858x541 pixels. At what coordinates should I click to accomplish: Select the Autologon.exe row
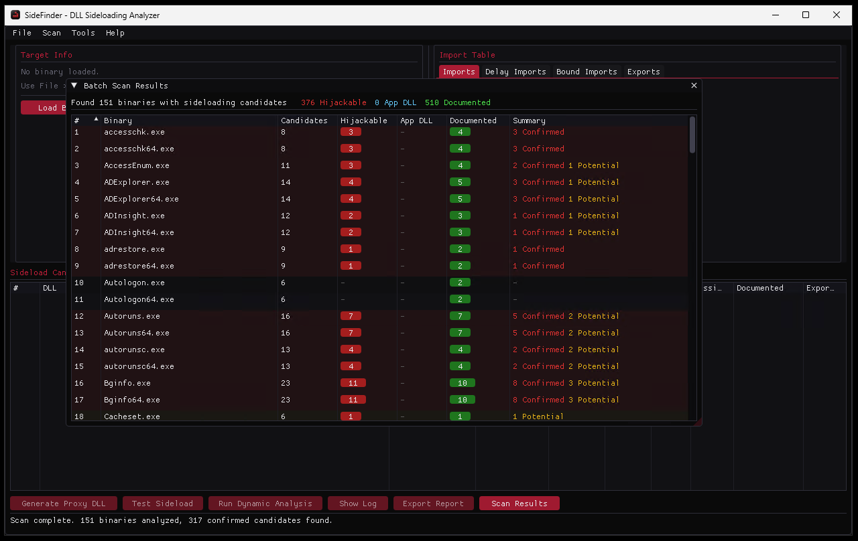tap(380, 283)
